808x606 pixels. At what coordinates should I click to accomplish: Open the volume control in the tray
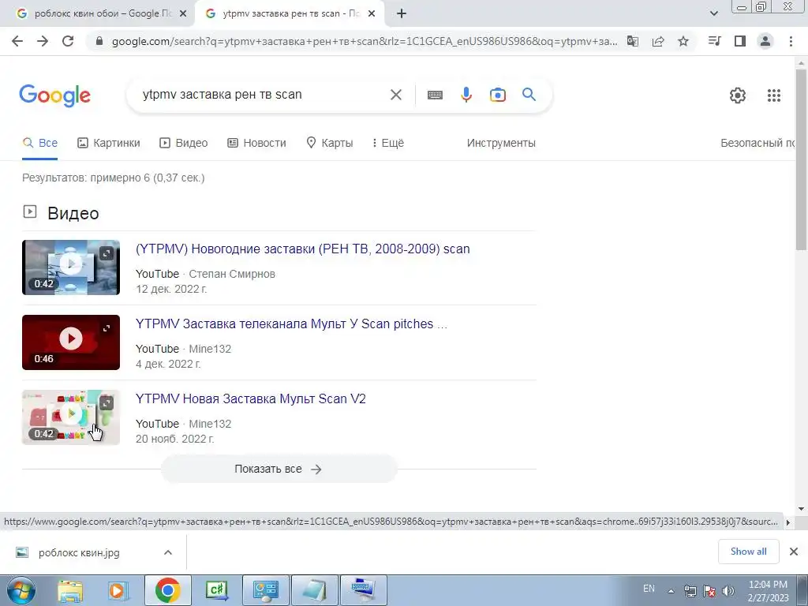tap(728, 591)
